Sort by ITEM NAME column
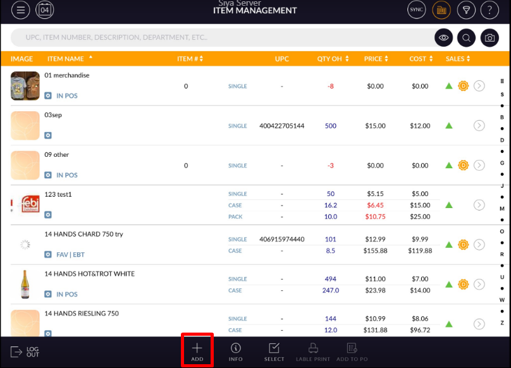 (66, 59)
